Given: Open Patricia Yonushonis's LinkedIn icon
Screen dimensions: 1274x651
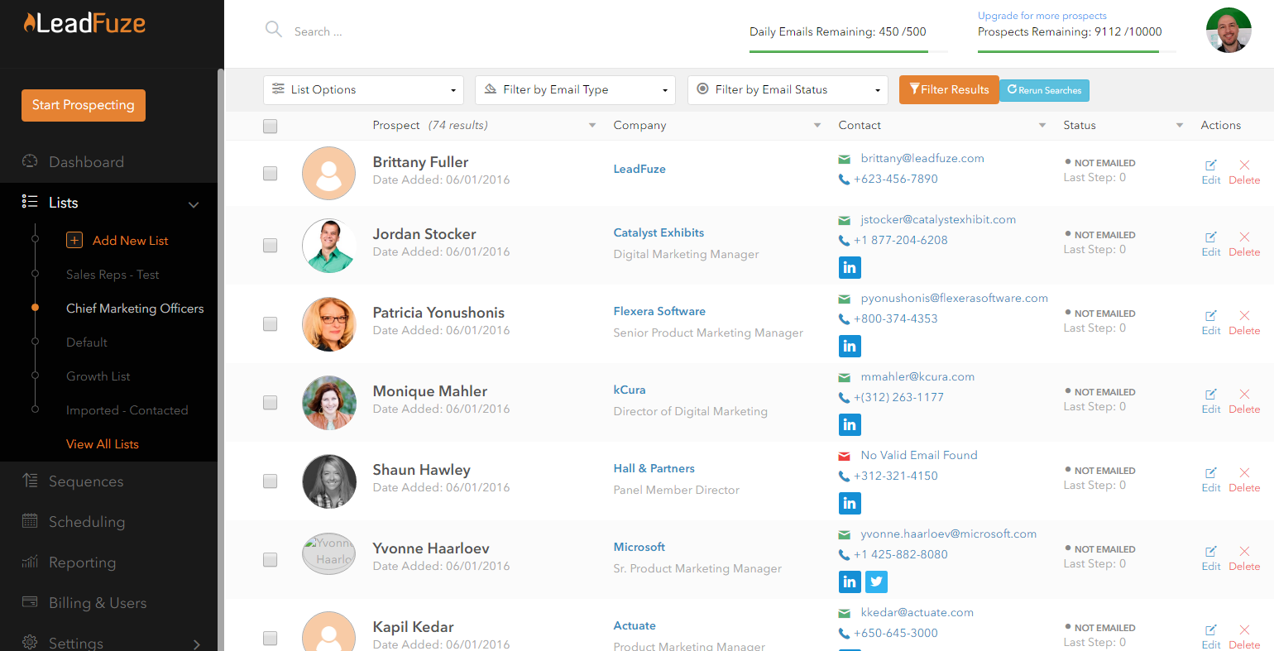Looking at the screenshot, I should [x=850, y=346].
